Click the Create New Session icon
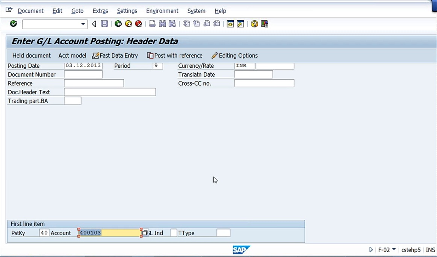Screen dimensions: 437x257 click(230, 24)
